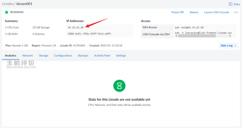Click the green RUNNING status indicator

(6, 12)
